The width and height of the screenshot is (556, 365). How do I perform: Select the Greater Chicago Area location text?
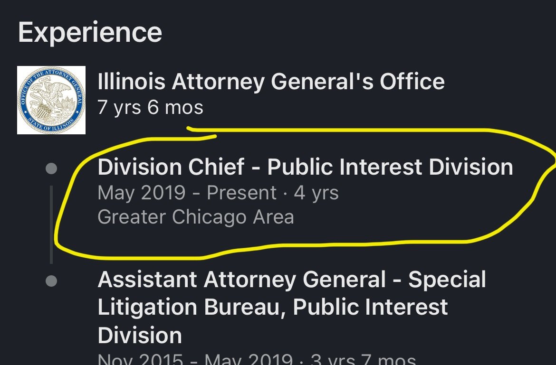pos(195,217)
